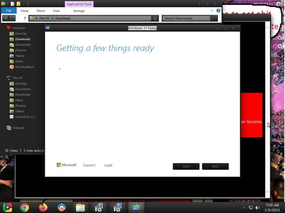Select This PC in the address bar
Image resolution: width=285 pixels, height=213 pixels.
coord(44,18)
